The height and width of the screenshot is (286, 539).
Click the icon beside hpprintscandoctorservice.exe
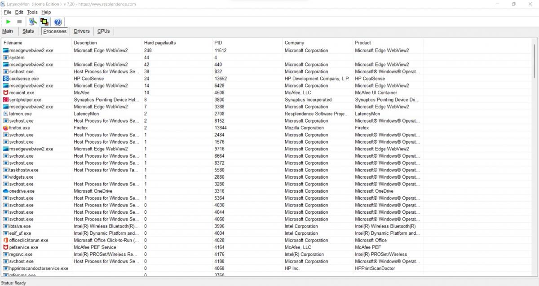[5, 268]
